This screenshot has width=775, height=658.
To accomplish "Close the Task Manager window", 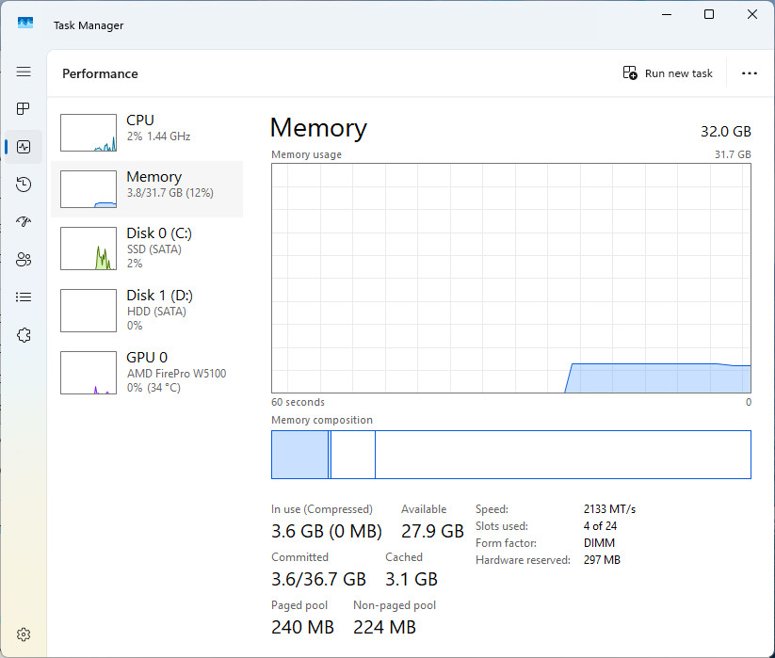I will (751, 14).
